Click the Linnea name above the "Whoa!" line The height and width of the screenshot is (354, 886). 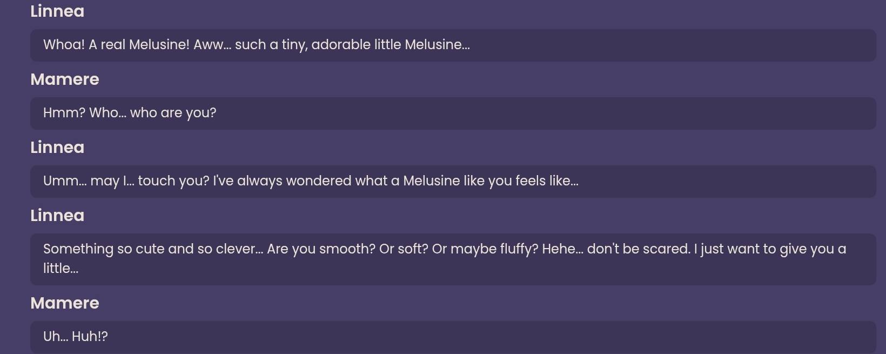[x=57, y=11]
